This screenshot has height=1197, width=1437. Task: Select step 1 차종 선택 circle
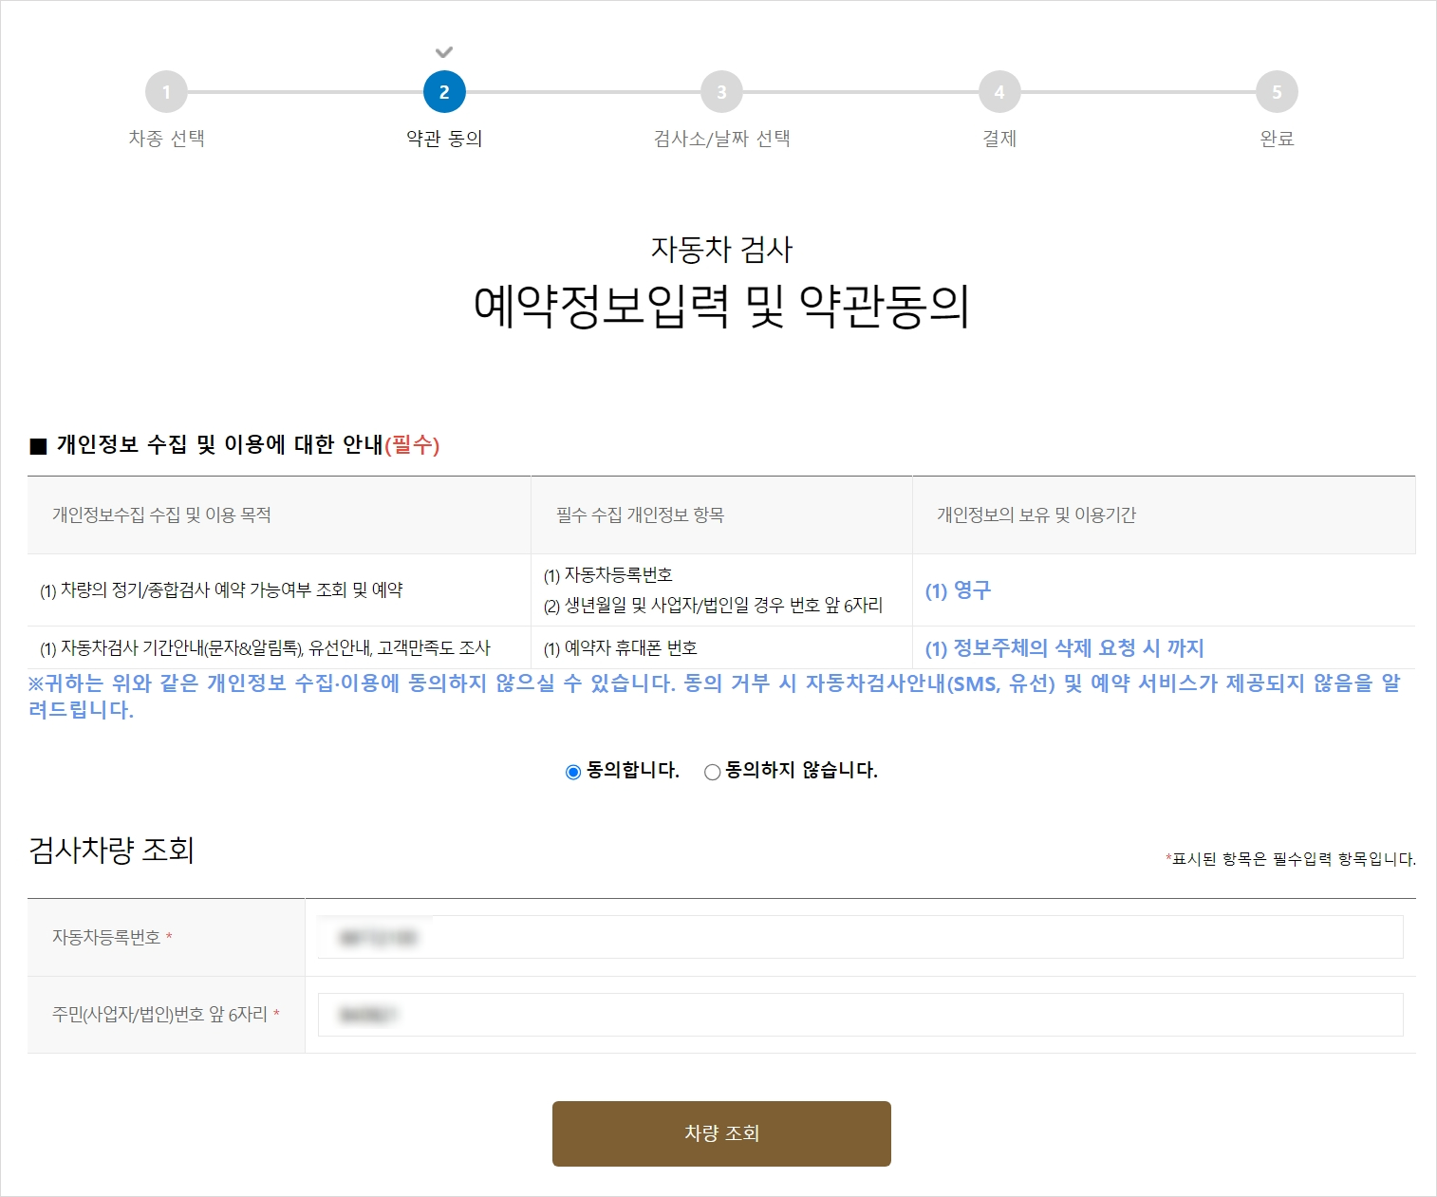pos(168,92)
